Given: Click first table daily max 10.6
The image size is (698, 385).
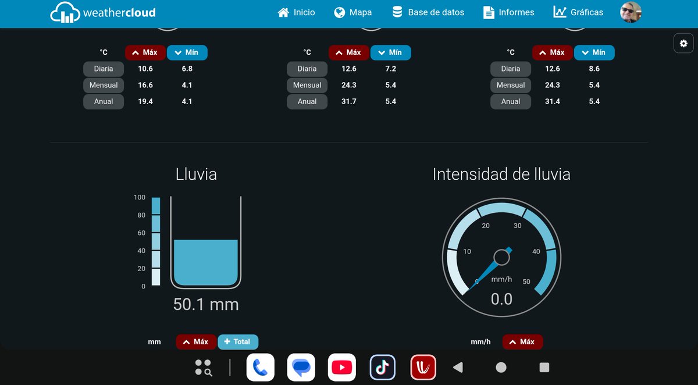Looking at the screenshot, I should (145, 69).
